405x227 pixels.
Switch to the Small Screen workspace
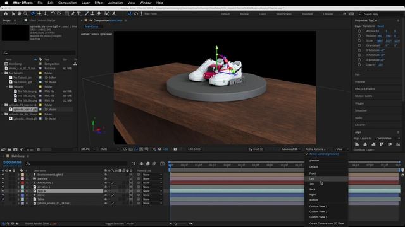click(283, 14)
